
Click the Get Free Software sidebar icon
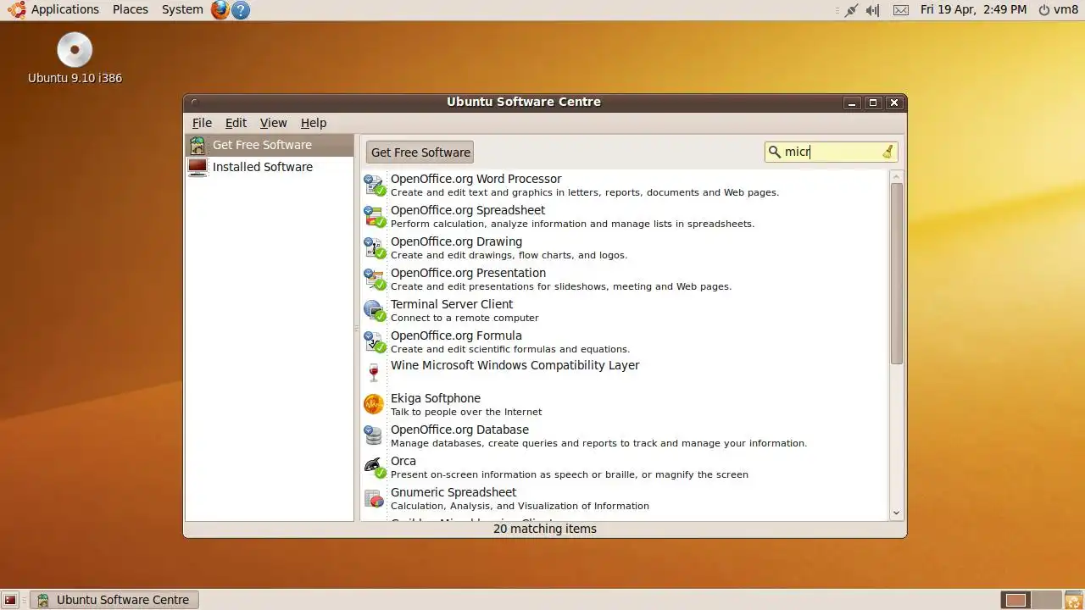point(198,145)
